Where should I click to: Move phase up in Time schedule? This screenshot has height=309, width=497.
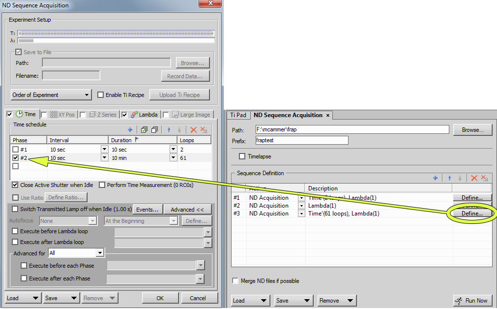[x=169, y=130]
